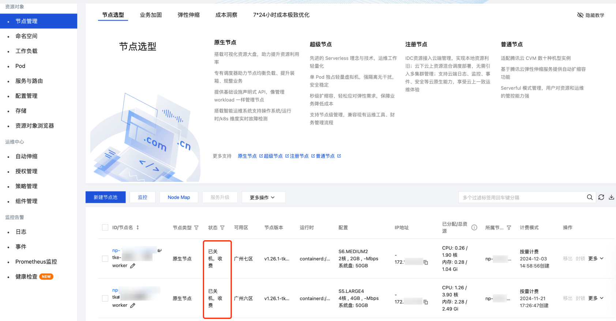
Task: Click the info icon next to 已分配/总资源
Action: 474,228
